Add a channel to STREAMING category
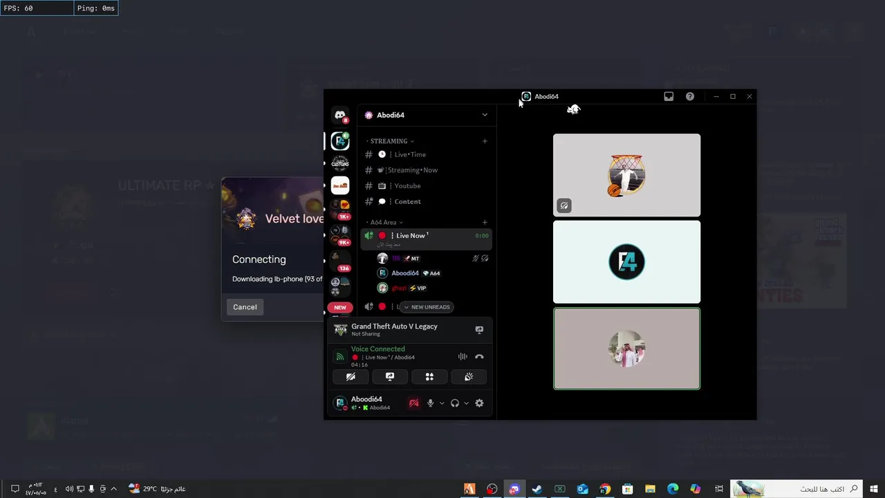The width and height of the screenshot is (885, 498). coord(485,141)
